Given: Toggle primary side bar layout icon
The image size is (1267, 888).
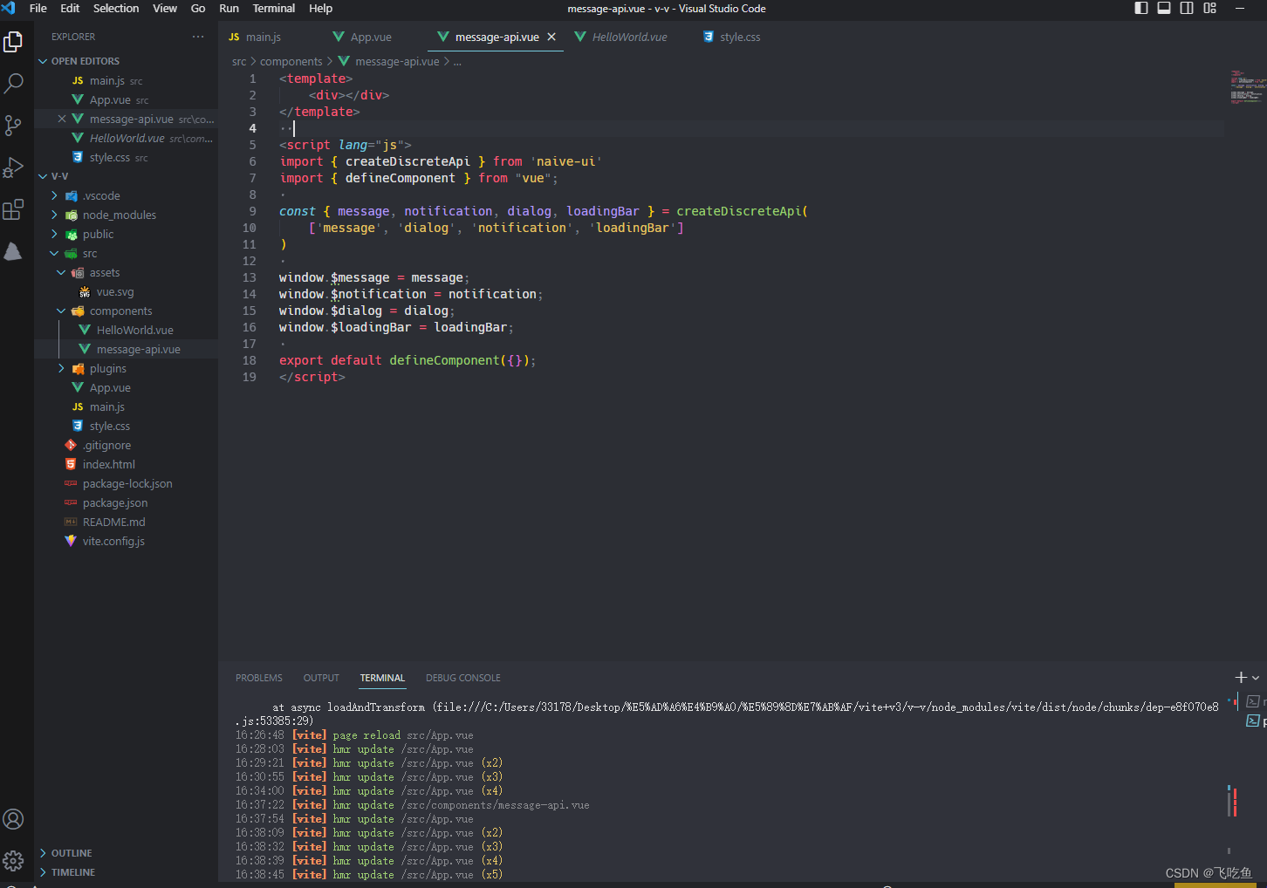Looking at the screenshot, I should 1141,8.
